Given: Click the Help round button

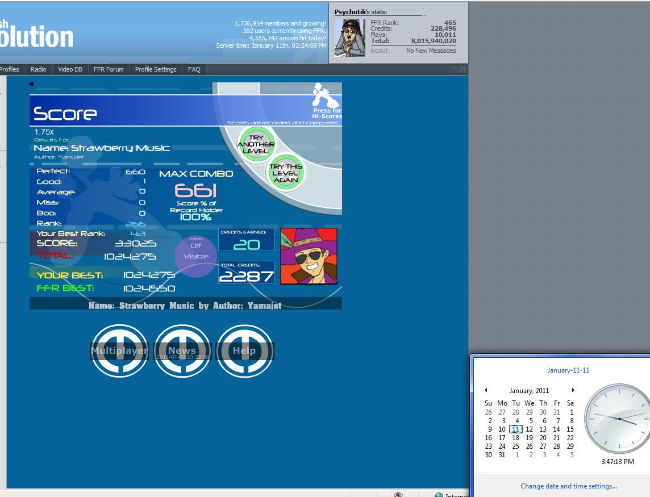Looking at the screenshot, I should tap(244, 350).
